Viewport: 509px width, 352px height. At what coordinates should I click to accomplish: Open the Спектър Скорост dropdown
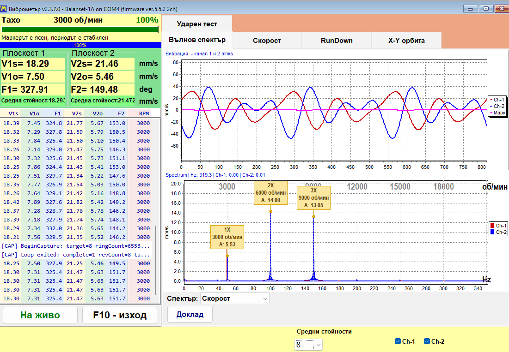(235, 298)
